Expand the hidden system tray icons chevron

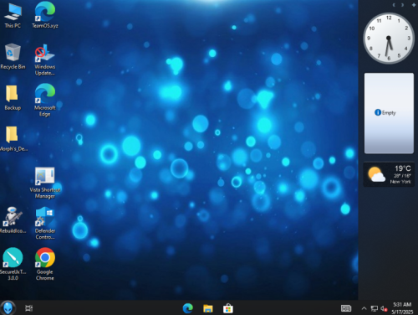coord(364,308)
